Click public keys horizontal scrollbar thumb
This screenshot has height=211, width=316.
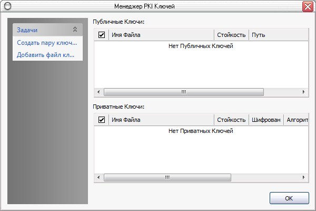pyautogui.click(x=183, y=92)
